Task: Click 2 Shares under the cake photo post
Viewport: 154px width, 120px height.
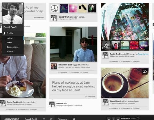Action: [x=33, y=110]
